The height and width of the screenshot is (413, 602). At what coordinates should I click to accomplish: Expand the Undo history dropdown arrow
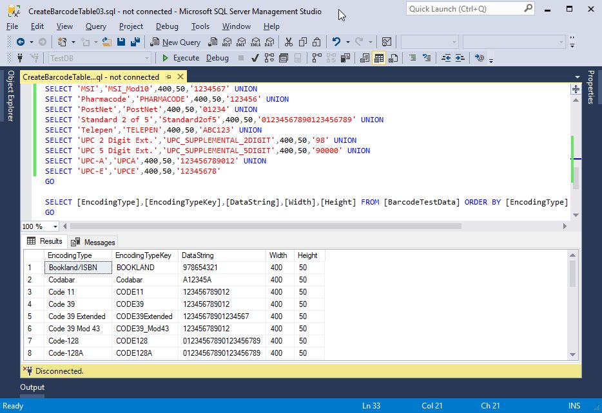click(x=347, y=42)
